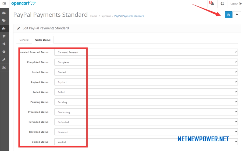Open the Tools wrench icon
The image size is (242, 151).
4,60
